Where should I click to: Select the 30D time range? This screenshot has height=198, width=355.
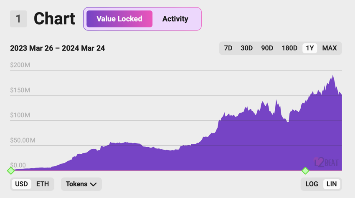click(x=246, y=48)
